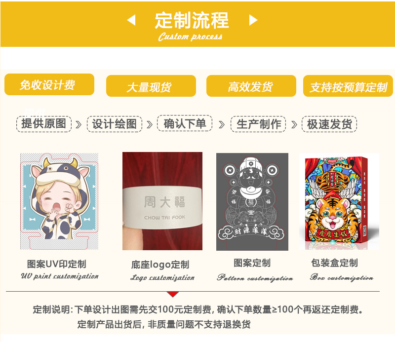Click the chevron after 设计绘图
Screen dimensions: 395x342
click(150, 124)
